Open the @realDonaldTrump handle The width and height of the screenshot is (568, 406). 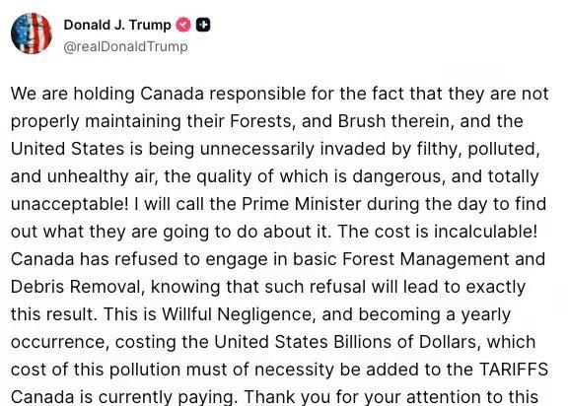point(125,46)
